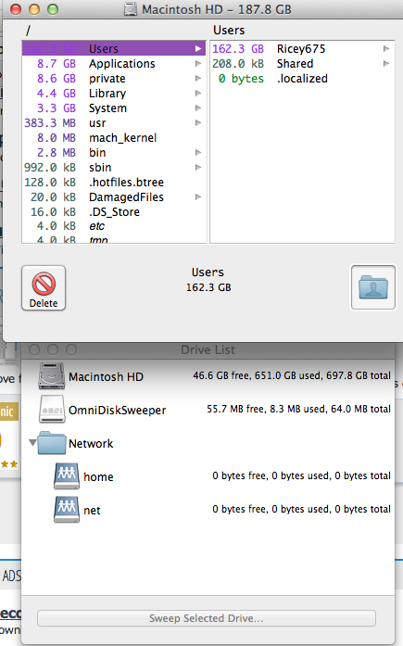This screenshot has width=403, height=646.
Task: Select the DamagedFiles folder row
Action: 114,196
